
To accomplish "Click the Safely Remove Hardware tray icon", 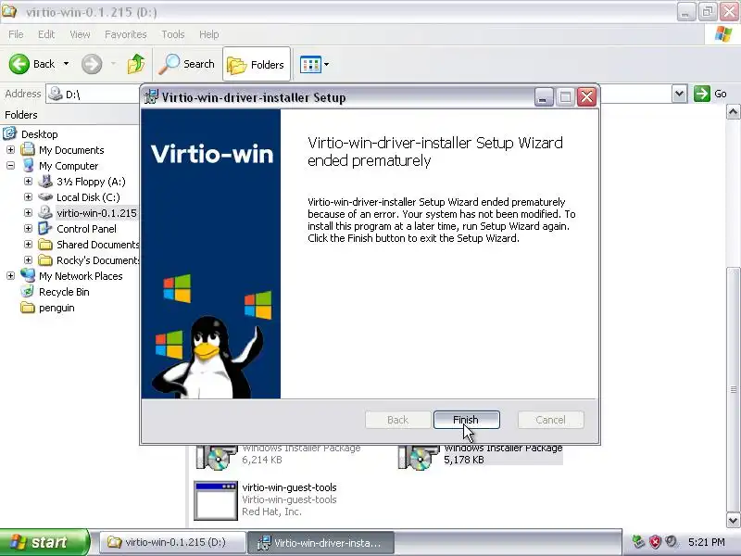I will pyautogui.click(x=638, y=542).
